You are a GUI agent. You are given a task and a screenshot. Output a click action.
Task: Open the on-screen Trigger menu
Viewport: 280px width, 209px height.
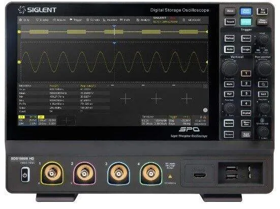pyautogui.click(x=76, y=20)
